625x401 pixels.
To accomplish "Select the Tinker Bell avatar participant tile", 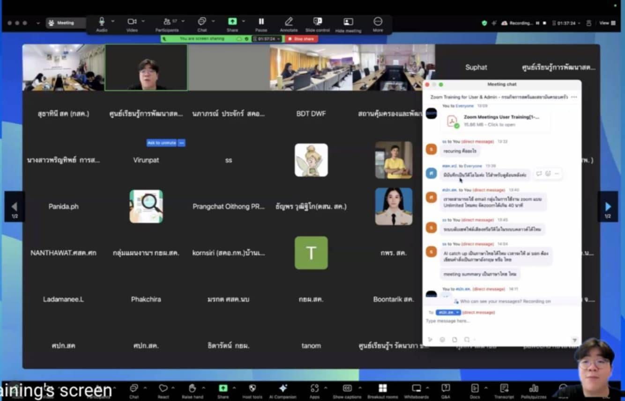I will pyautogui.click(x=311, y=160).
